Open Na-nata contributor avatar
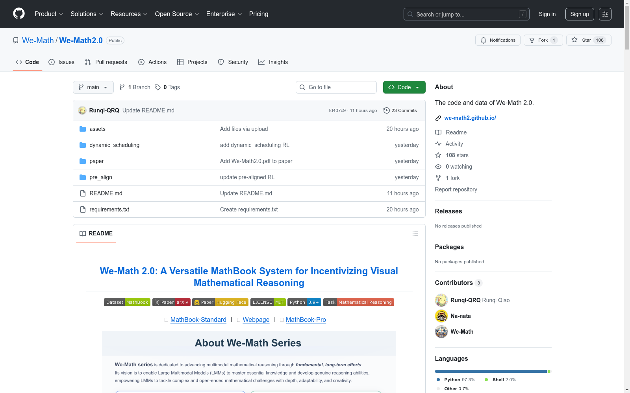Viewport: 630px width, 393px height. 441,316
